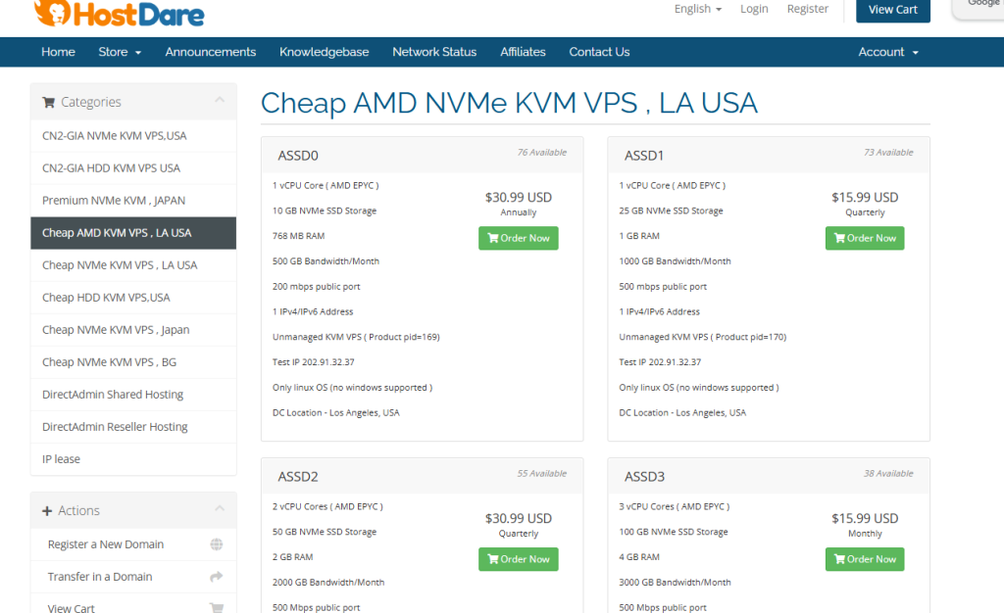Click the '38 Available' stock text
Viewport: 1004px width, 613px height.
click(888, 474)
